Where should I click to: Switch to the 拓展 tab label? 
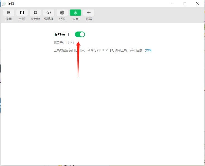click(x=89, y=19)
